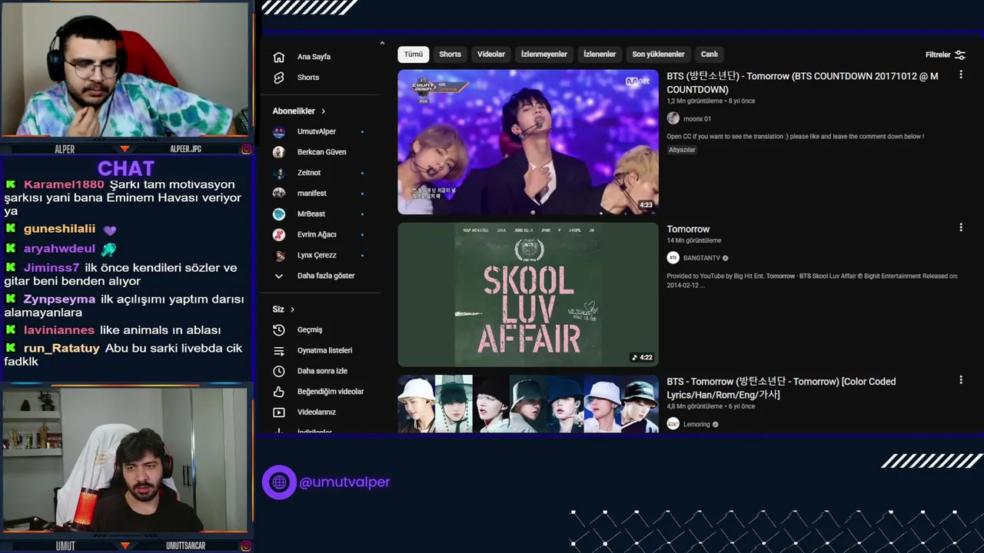Viewport: 984px width, 553px height.
Task: Expand the Siz section chevron
Action: [x=292, y=310]
